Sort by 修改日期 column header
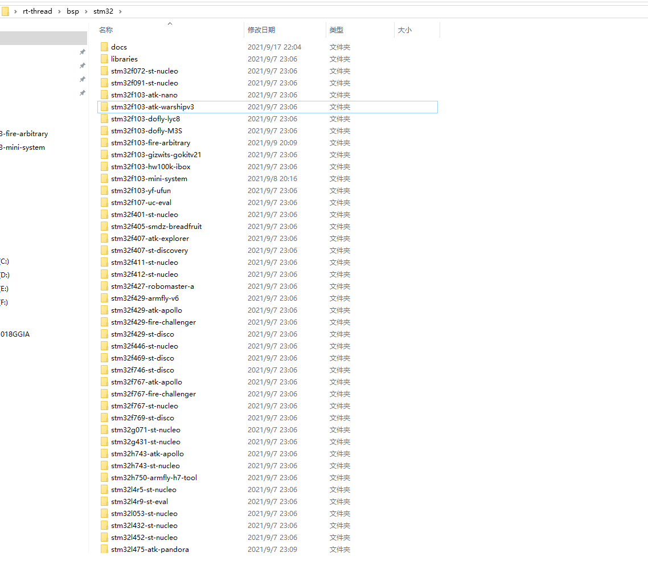 click(261, 30)
